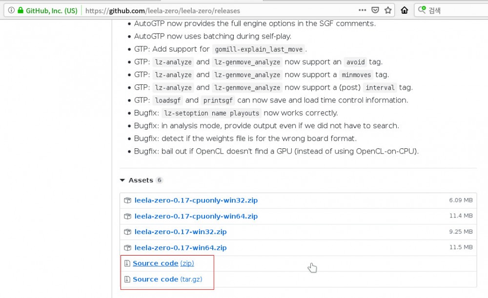
Task: Click the GitHub URL in the address bar
Action: tap(163, 11)
